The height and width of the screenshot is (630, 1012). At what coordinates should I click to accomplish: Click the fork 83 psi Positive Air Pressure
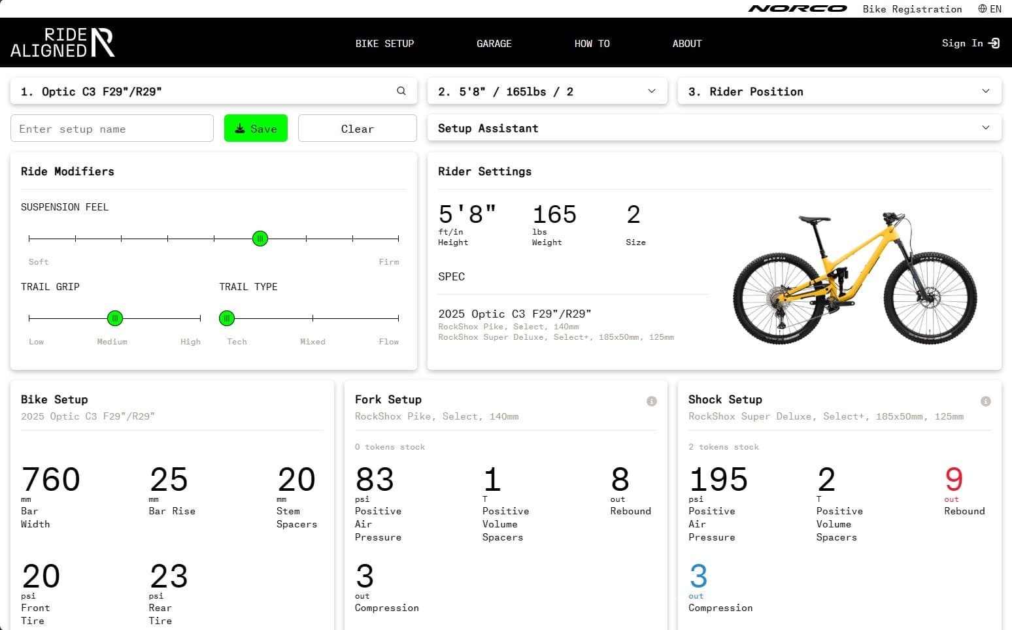(x=375, y=480)
